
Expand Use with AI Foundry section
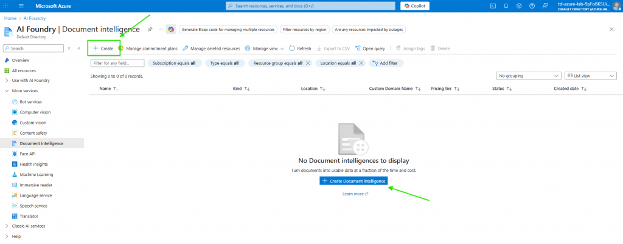point(7,80)
